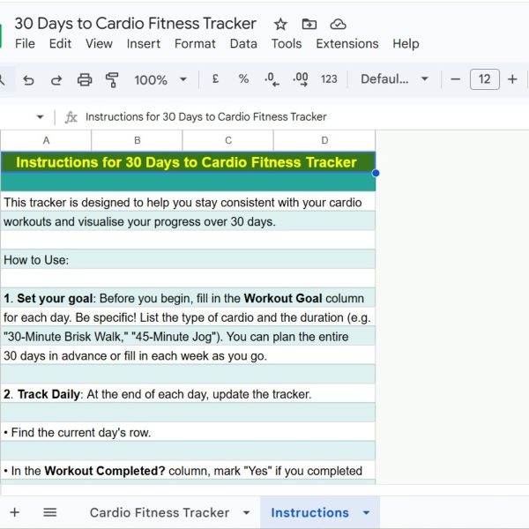Open Cardio Fitness Tracker tab options arrow
This screenshot has height=529, width=529.
point(246,513)
